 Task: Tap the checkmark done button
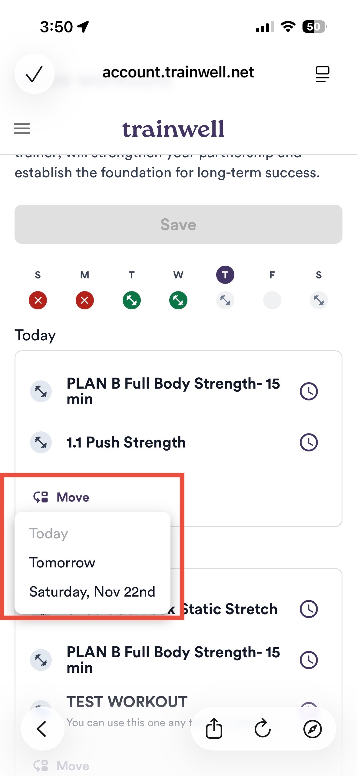tap(34, 74)
